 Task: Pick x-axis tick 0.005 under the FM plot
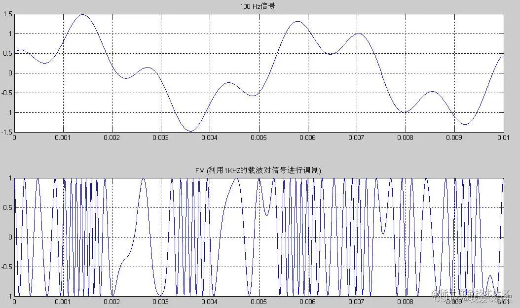(x=259, y=302)
